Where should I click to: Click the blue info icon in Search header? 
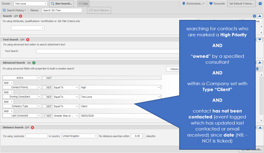[x=254, y=16]
